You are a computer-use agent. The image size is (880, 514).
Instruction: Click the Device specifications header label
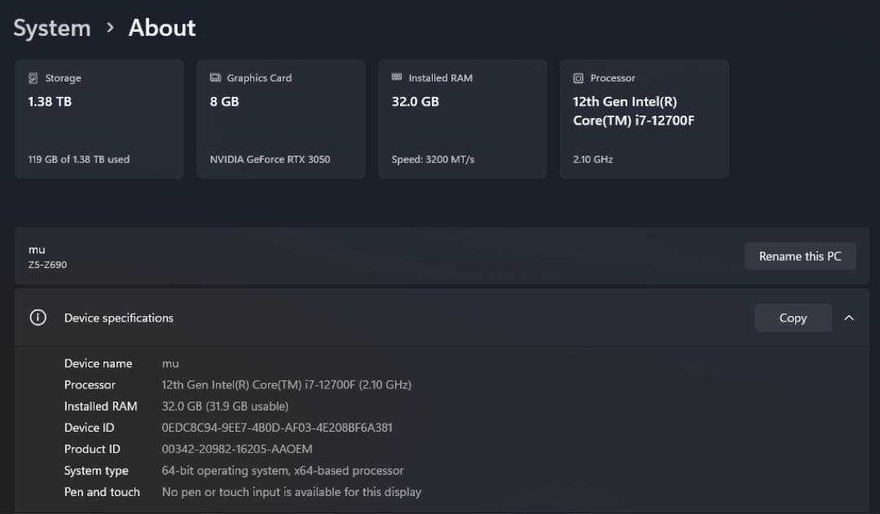pyautogui.click(x=119, y=318)
